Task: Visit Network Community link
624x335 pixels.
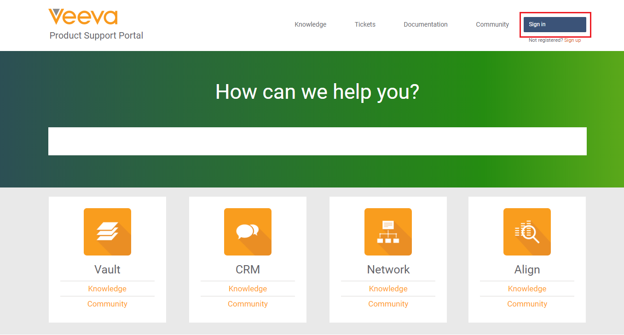Action: 388,304
